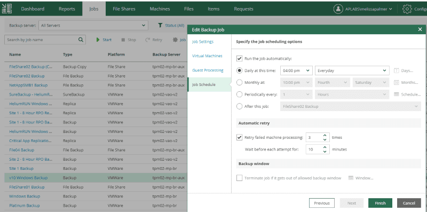
Task: Select Periodically every radio button
Action: coord(239,95)
